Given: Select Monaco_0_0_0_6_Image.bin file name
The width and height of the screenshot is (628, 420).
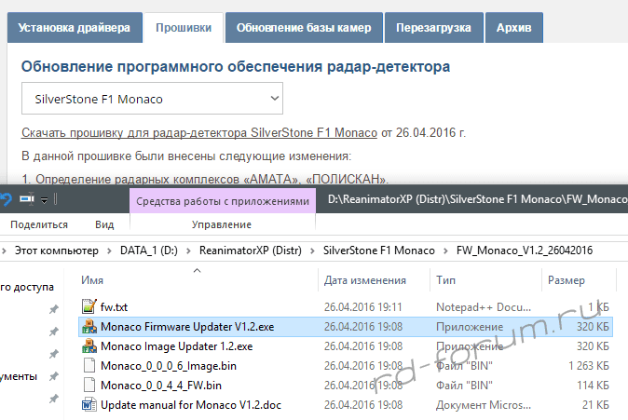Looking at the screenshot, I should 169,366.
